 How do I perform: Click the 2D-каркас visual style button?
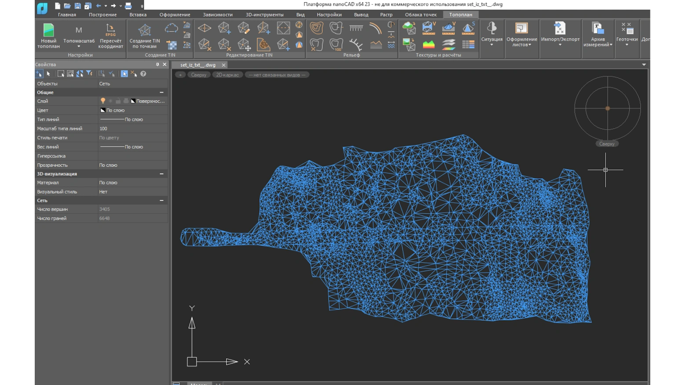(x=227, y=75)
